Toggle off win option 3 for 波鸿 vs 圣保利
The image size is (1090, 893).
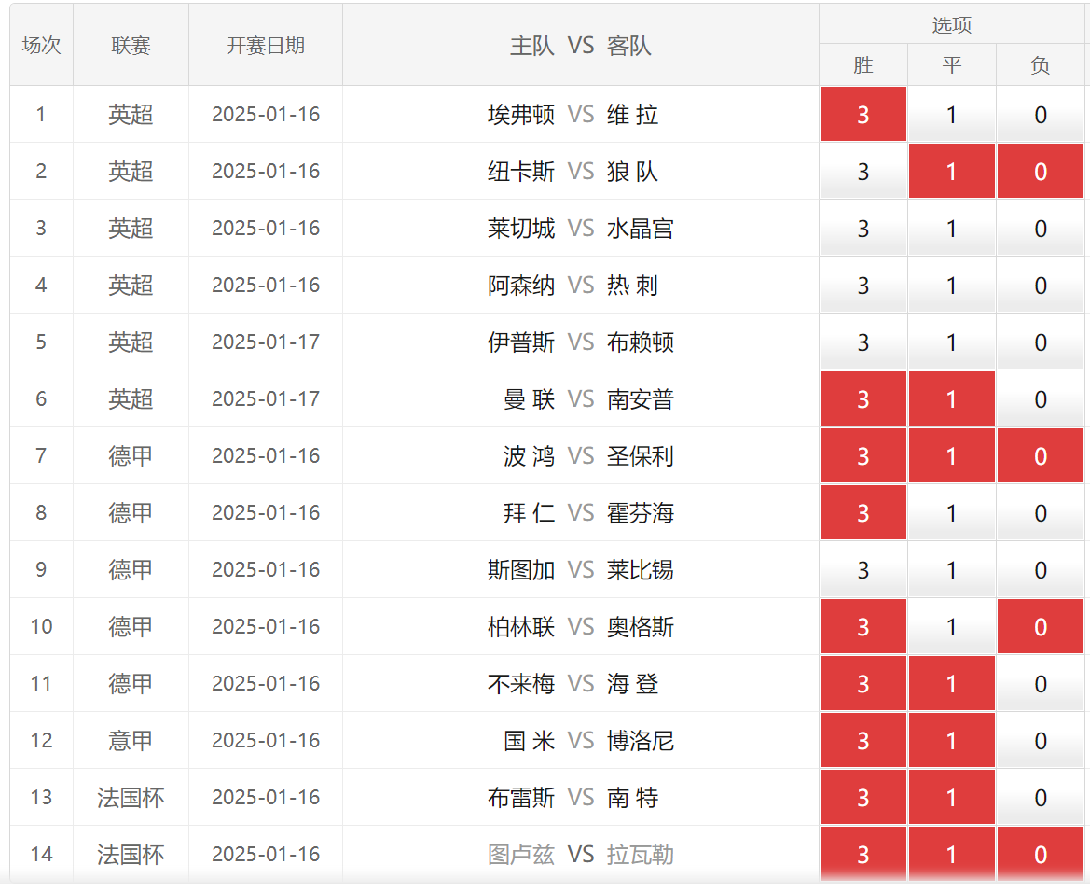[862, 456]
